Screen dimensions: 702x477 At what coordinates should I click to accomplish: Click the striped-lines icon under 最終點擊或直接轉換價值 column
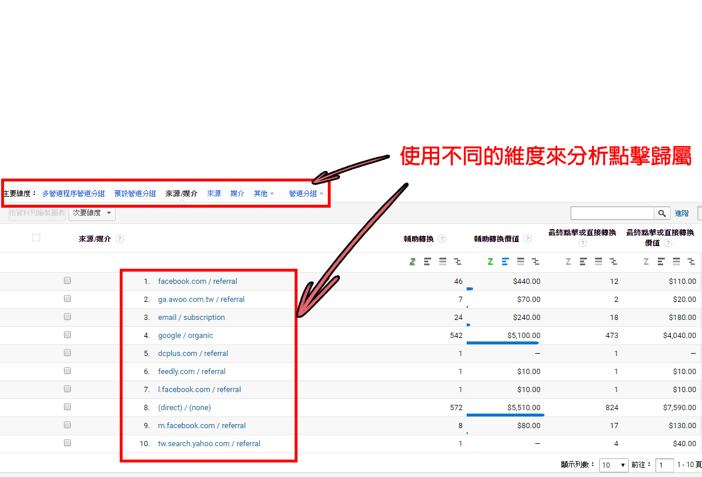[676, 262]
